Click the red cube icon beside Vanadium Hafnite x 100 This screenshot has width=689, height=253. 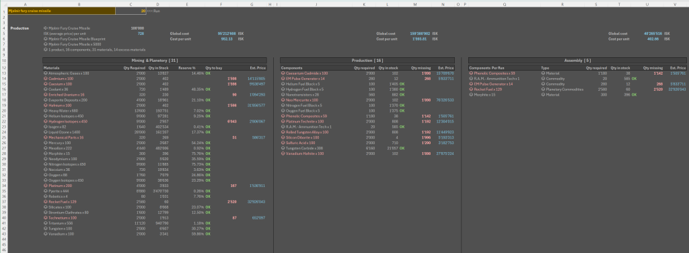(283, 153)
